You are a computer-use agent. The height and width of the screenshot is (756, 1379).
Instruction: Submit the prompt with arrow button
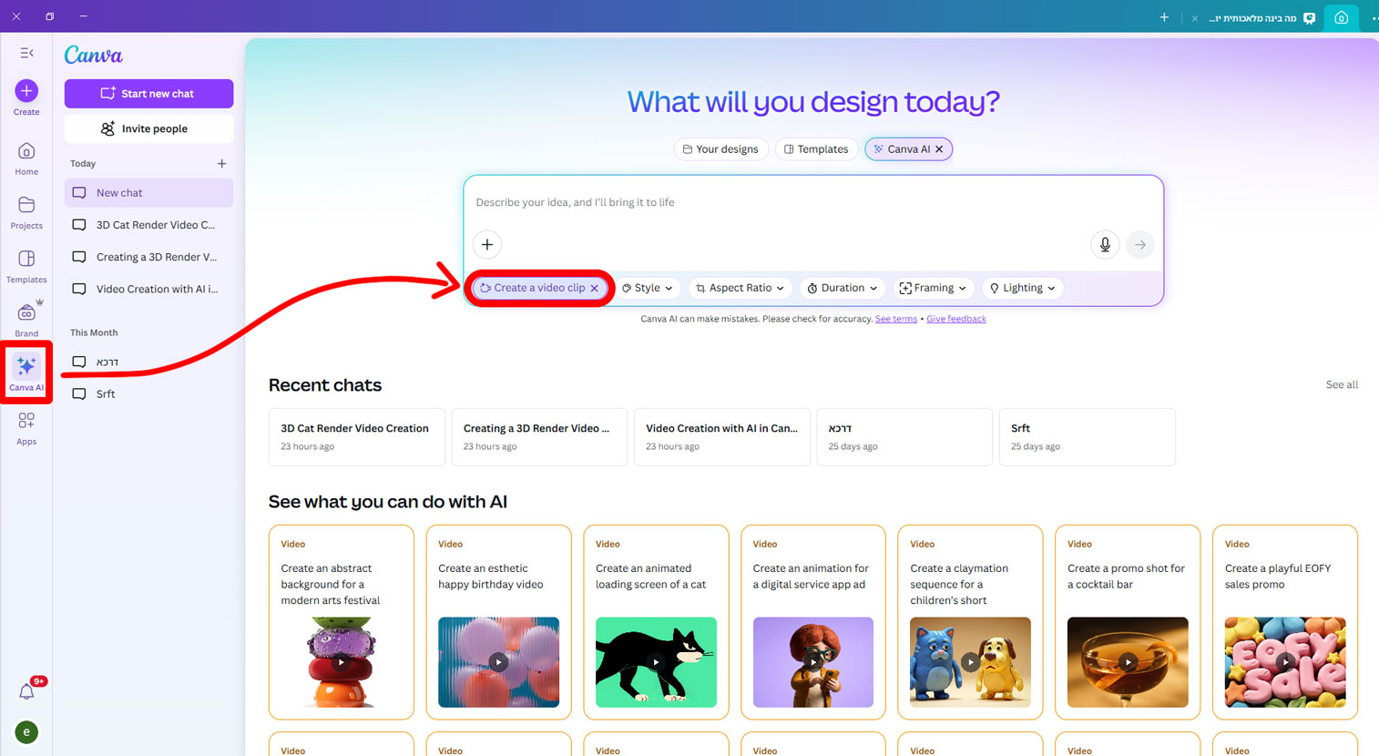(x=1140, y=244)
